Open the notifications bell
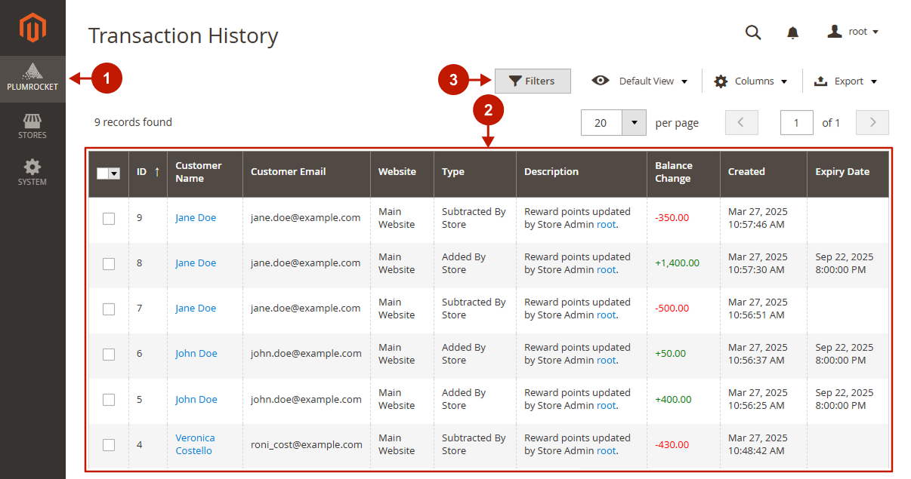Image resolution: width=911 pixels, height=479 pixels. tap(792, 32)
